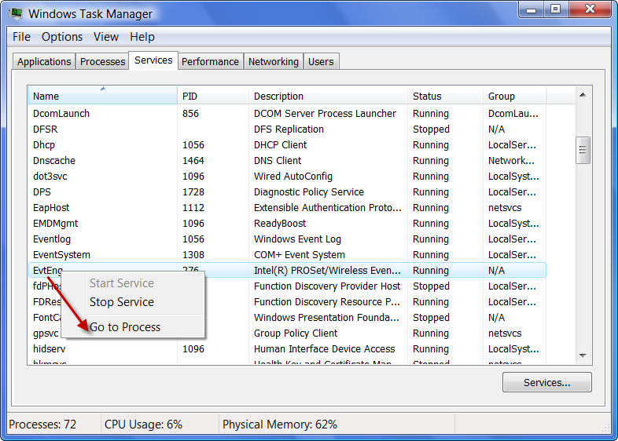Open the Help menu
Viewport: 618px width, 441px height.
(142, 37)
